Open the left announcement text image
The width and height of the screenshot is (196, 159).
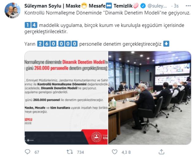66,98
